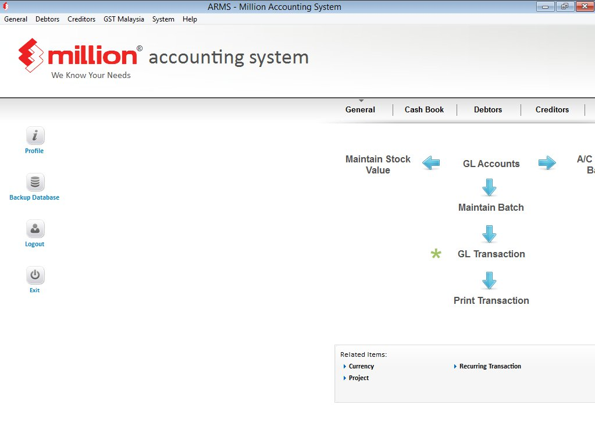This screenshot has height=422, width=595.
Task: Open Recurring Transaction related item
Action: [x=490, y=366]
